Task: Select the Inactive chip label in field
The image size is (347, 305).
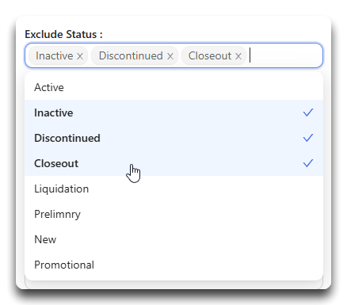Action: pos(55,56)
